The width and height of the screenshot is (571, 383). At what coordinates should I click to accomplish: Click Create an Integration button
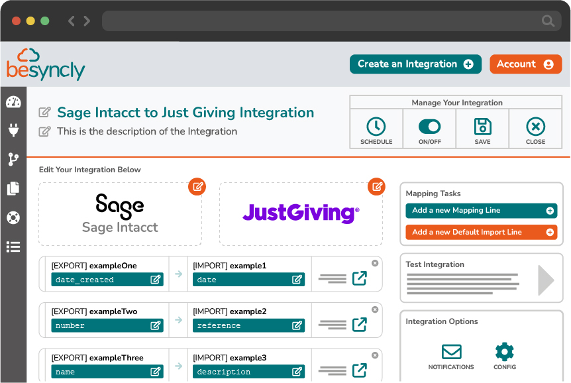point(415,64)
